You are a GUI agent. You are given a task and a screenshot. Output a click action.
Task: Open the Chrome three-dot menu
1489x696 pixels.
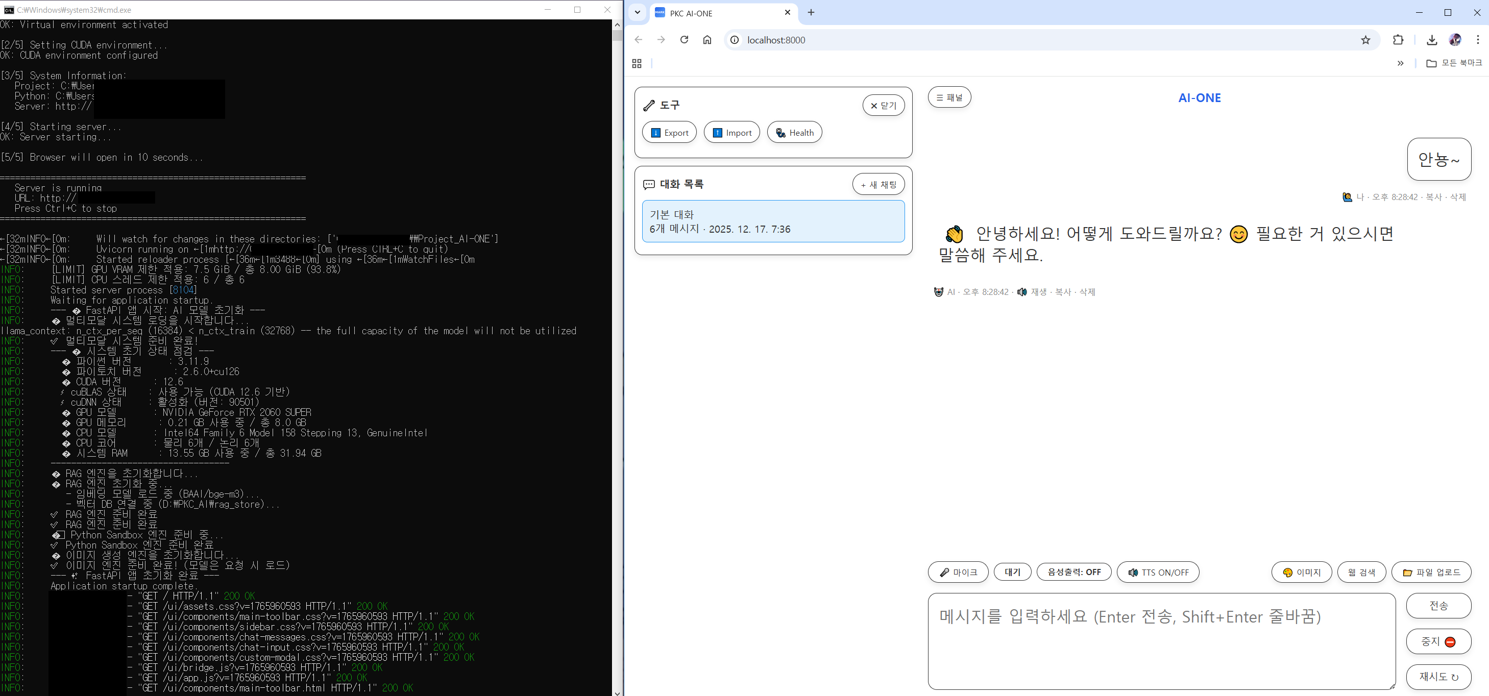coord(1477,40)
